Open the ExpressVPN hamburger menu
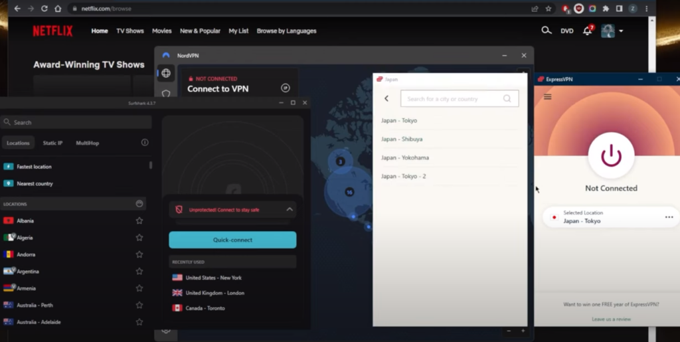The height and width of the screenshot is (342, 680). coord(547,97)
